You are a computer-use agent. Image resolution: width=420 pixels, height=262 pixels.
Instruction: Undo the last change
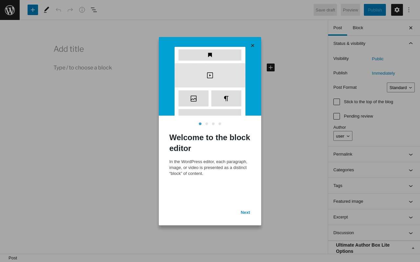(x=58, y=10)
